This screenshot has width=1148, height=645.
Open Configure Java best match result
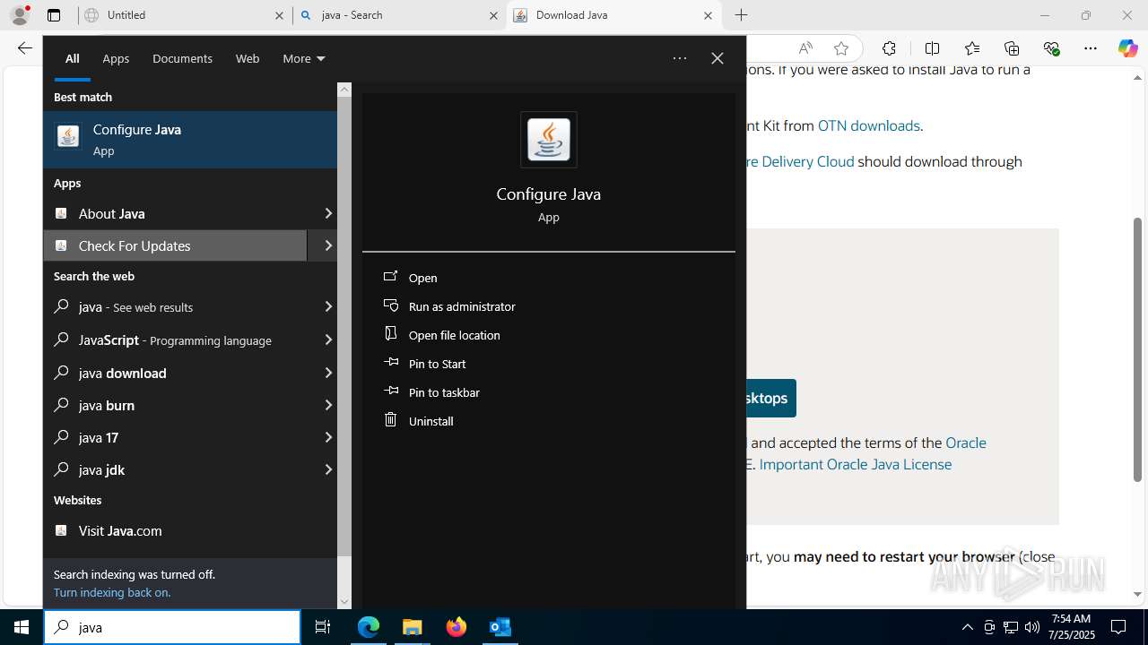tap(190, 140)
